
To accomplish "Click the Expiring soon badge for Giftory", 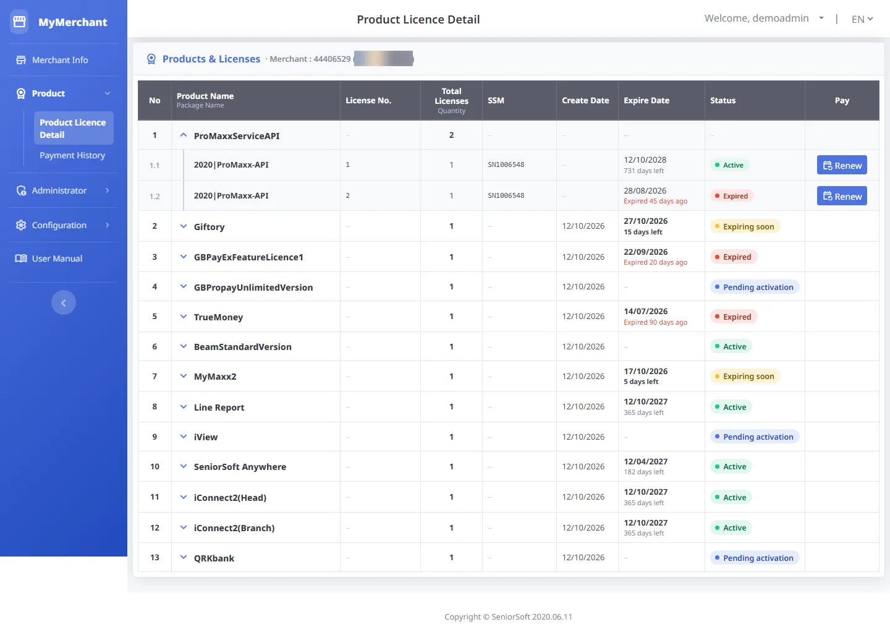I will 745,226.
